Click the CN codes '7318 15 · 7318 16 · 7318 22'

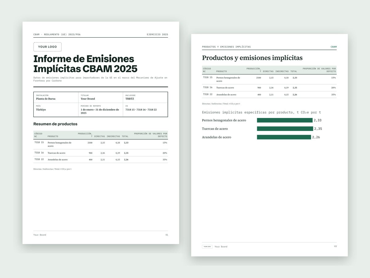coord(141,110)
